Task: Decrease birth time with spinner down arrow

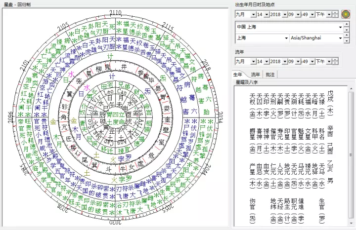Action: coord(335,16)
